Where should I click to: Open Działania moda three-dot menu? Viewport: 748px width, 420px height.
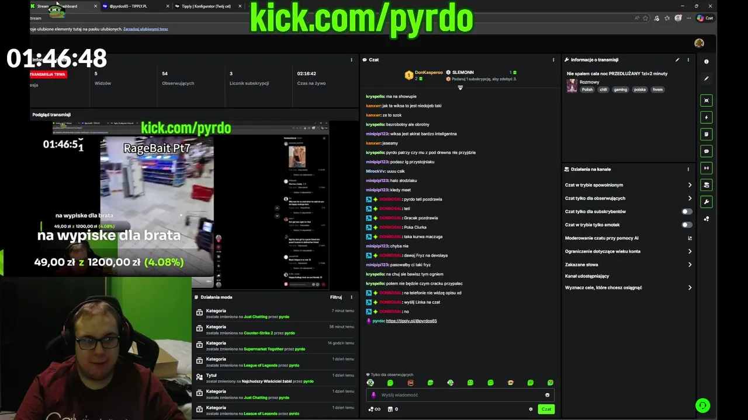[x=351, y=297]
